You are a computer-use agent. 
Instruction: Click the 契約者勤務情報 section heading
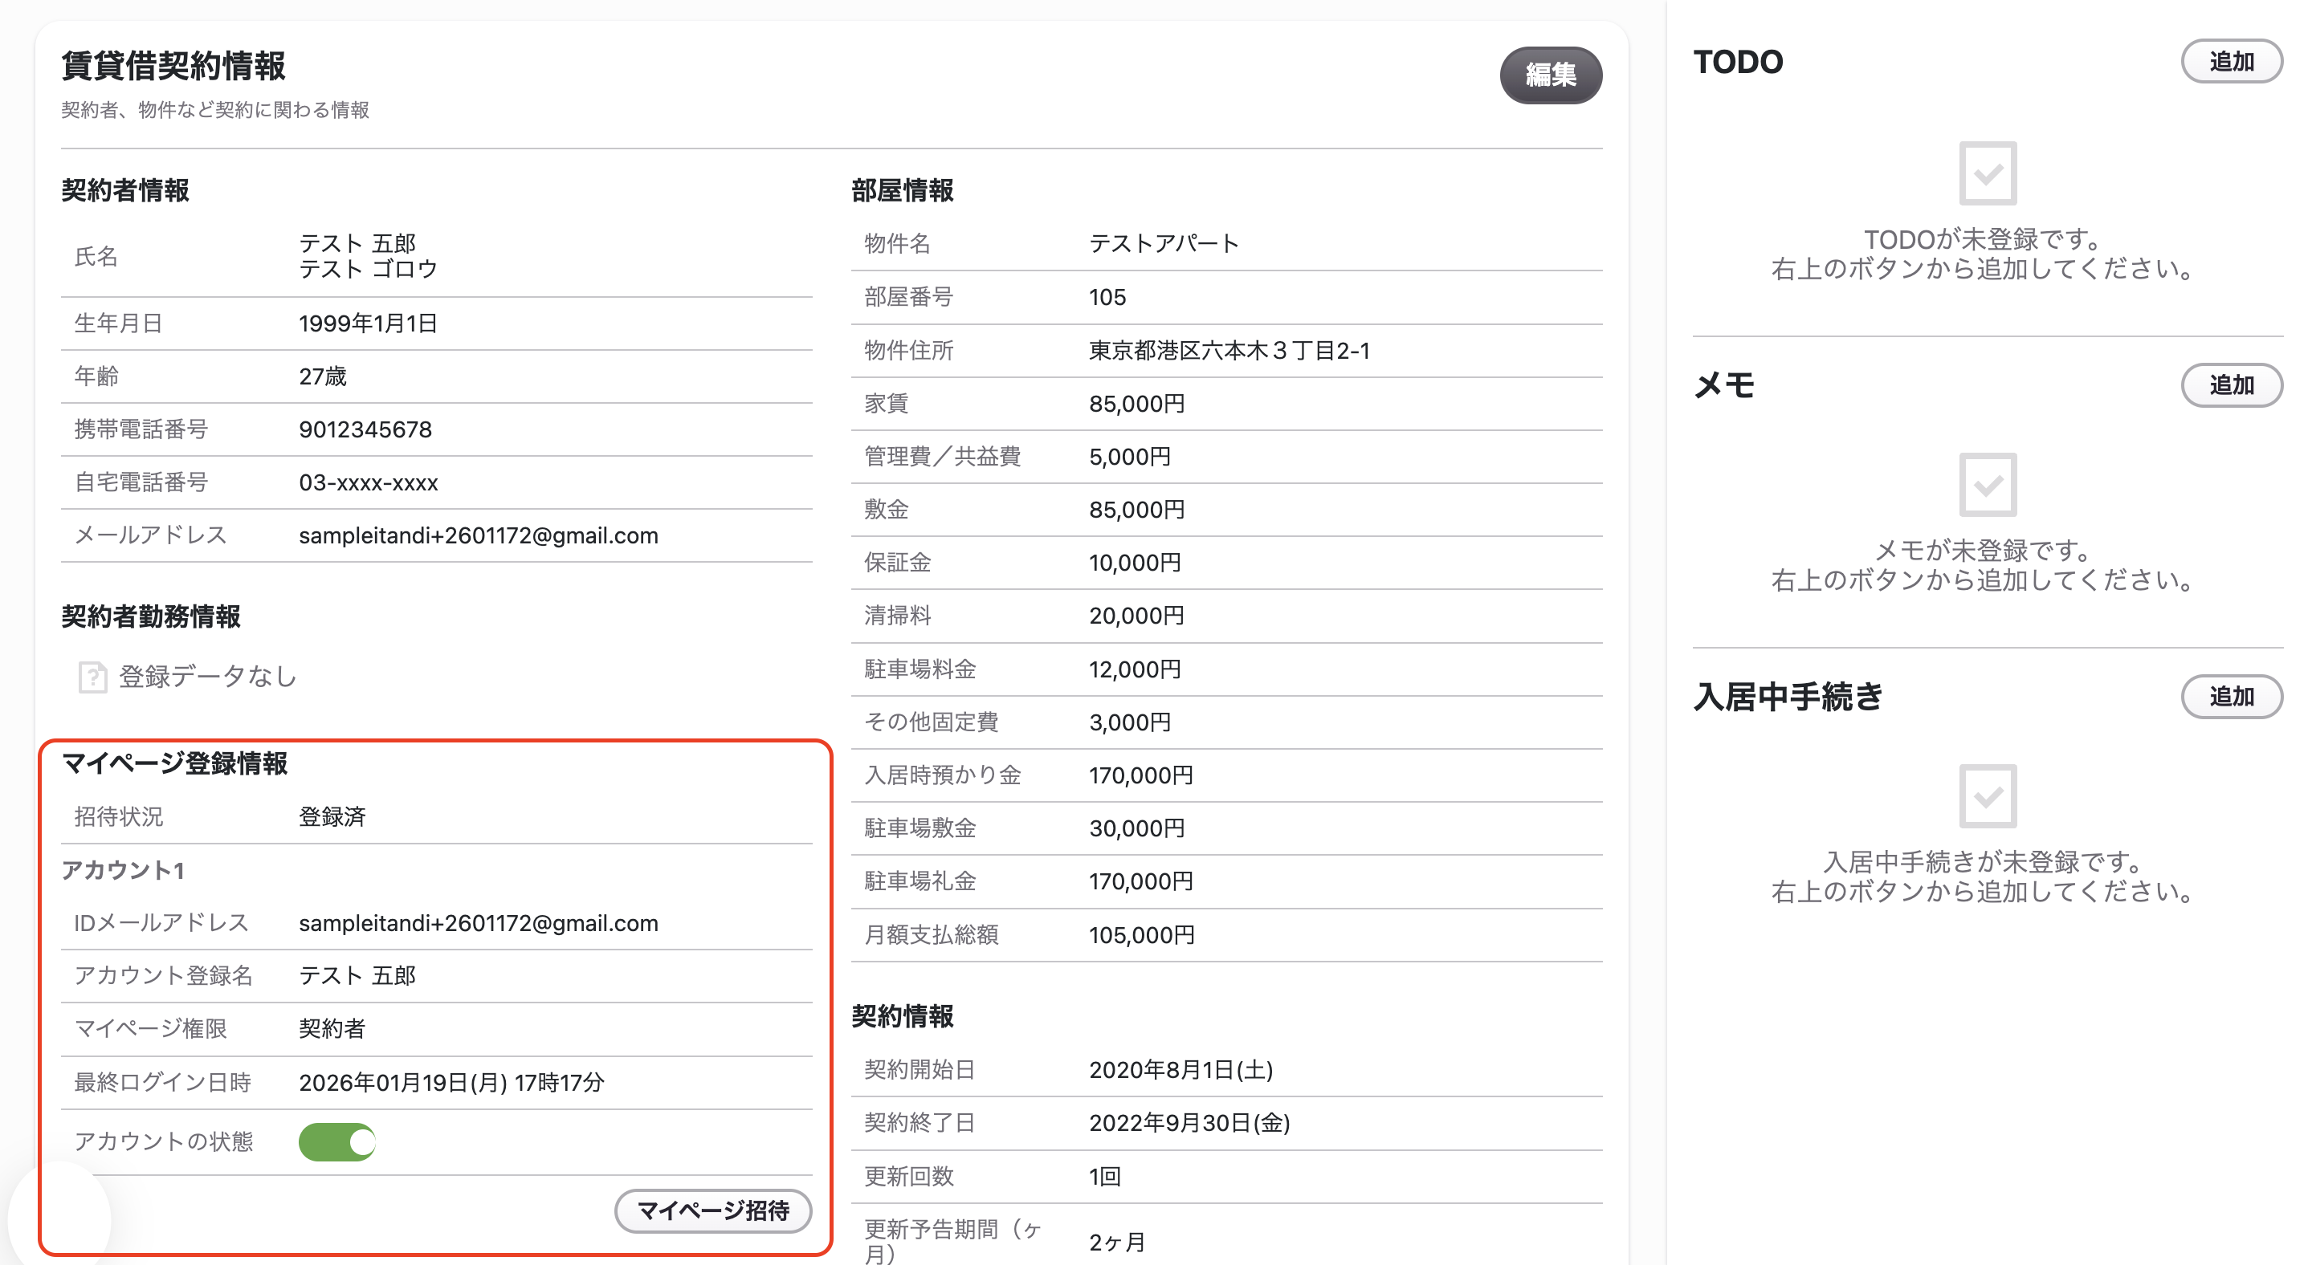[150, 616]
